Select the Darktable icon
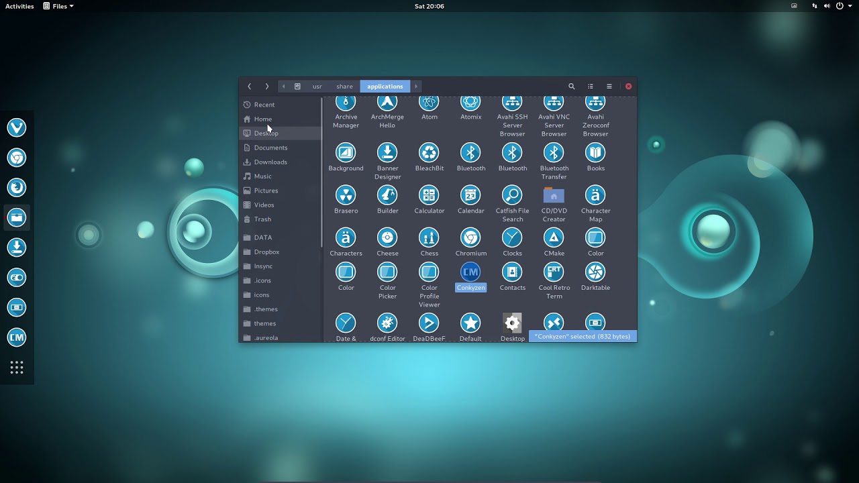This screenshot has width=859, height=483. click(595, 272)
